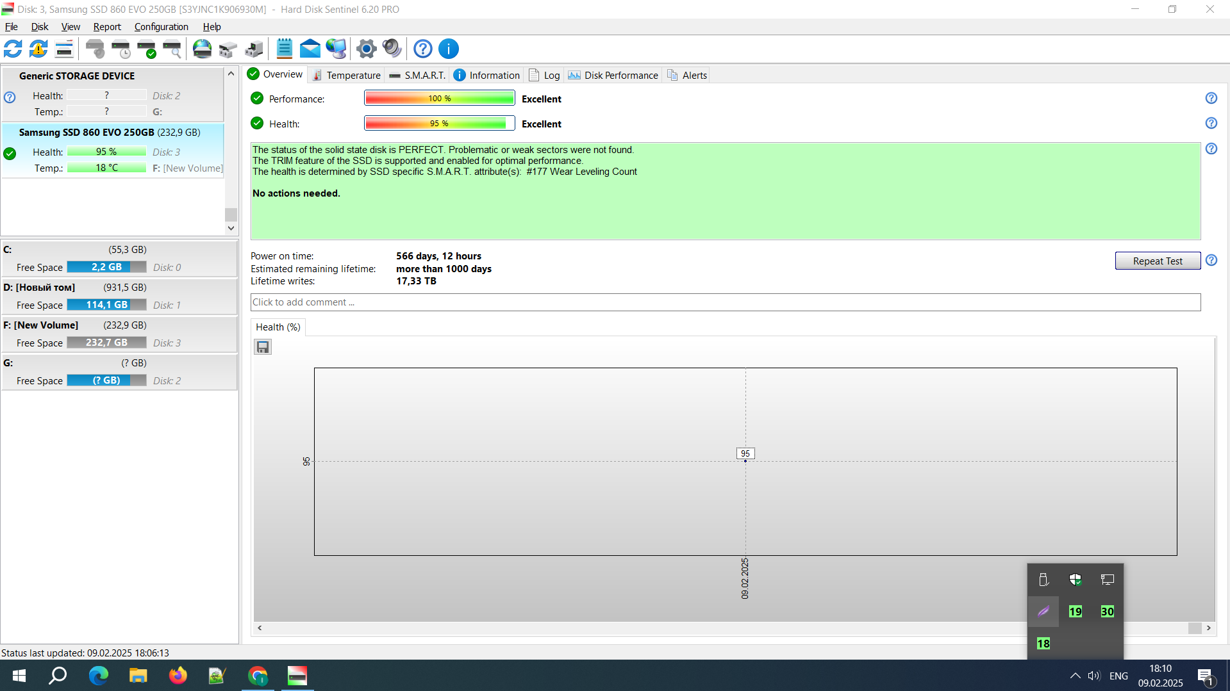Click the graph scroll left arrow
The width and height of the screenshot is (1230, 691).
260,628
